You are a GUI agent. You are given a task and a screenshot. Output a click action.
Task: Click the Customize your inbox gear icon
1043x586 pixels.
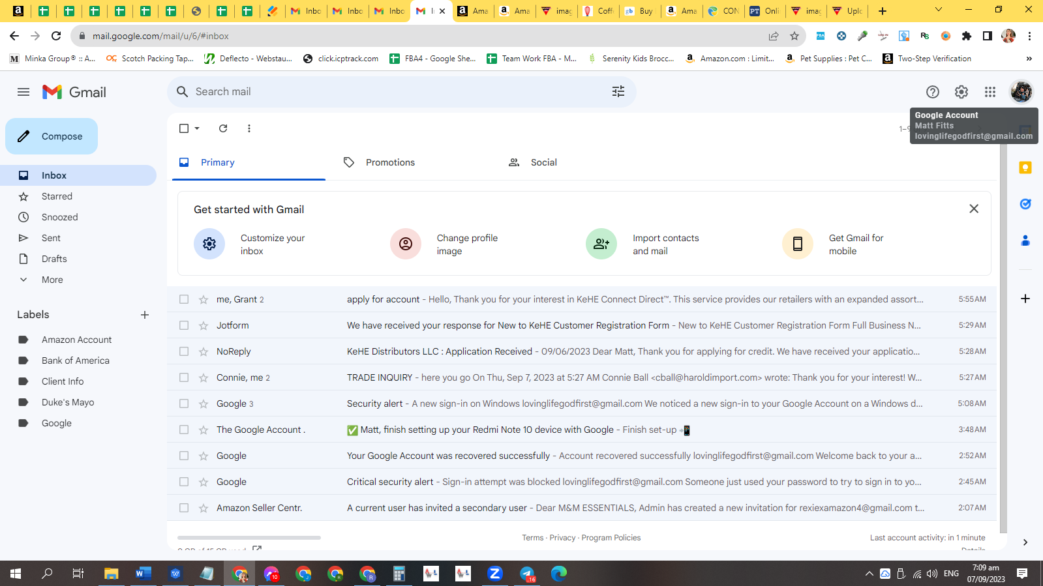click(209, 244)
